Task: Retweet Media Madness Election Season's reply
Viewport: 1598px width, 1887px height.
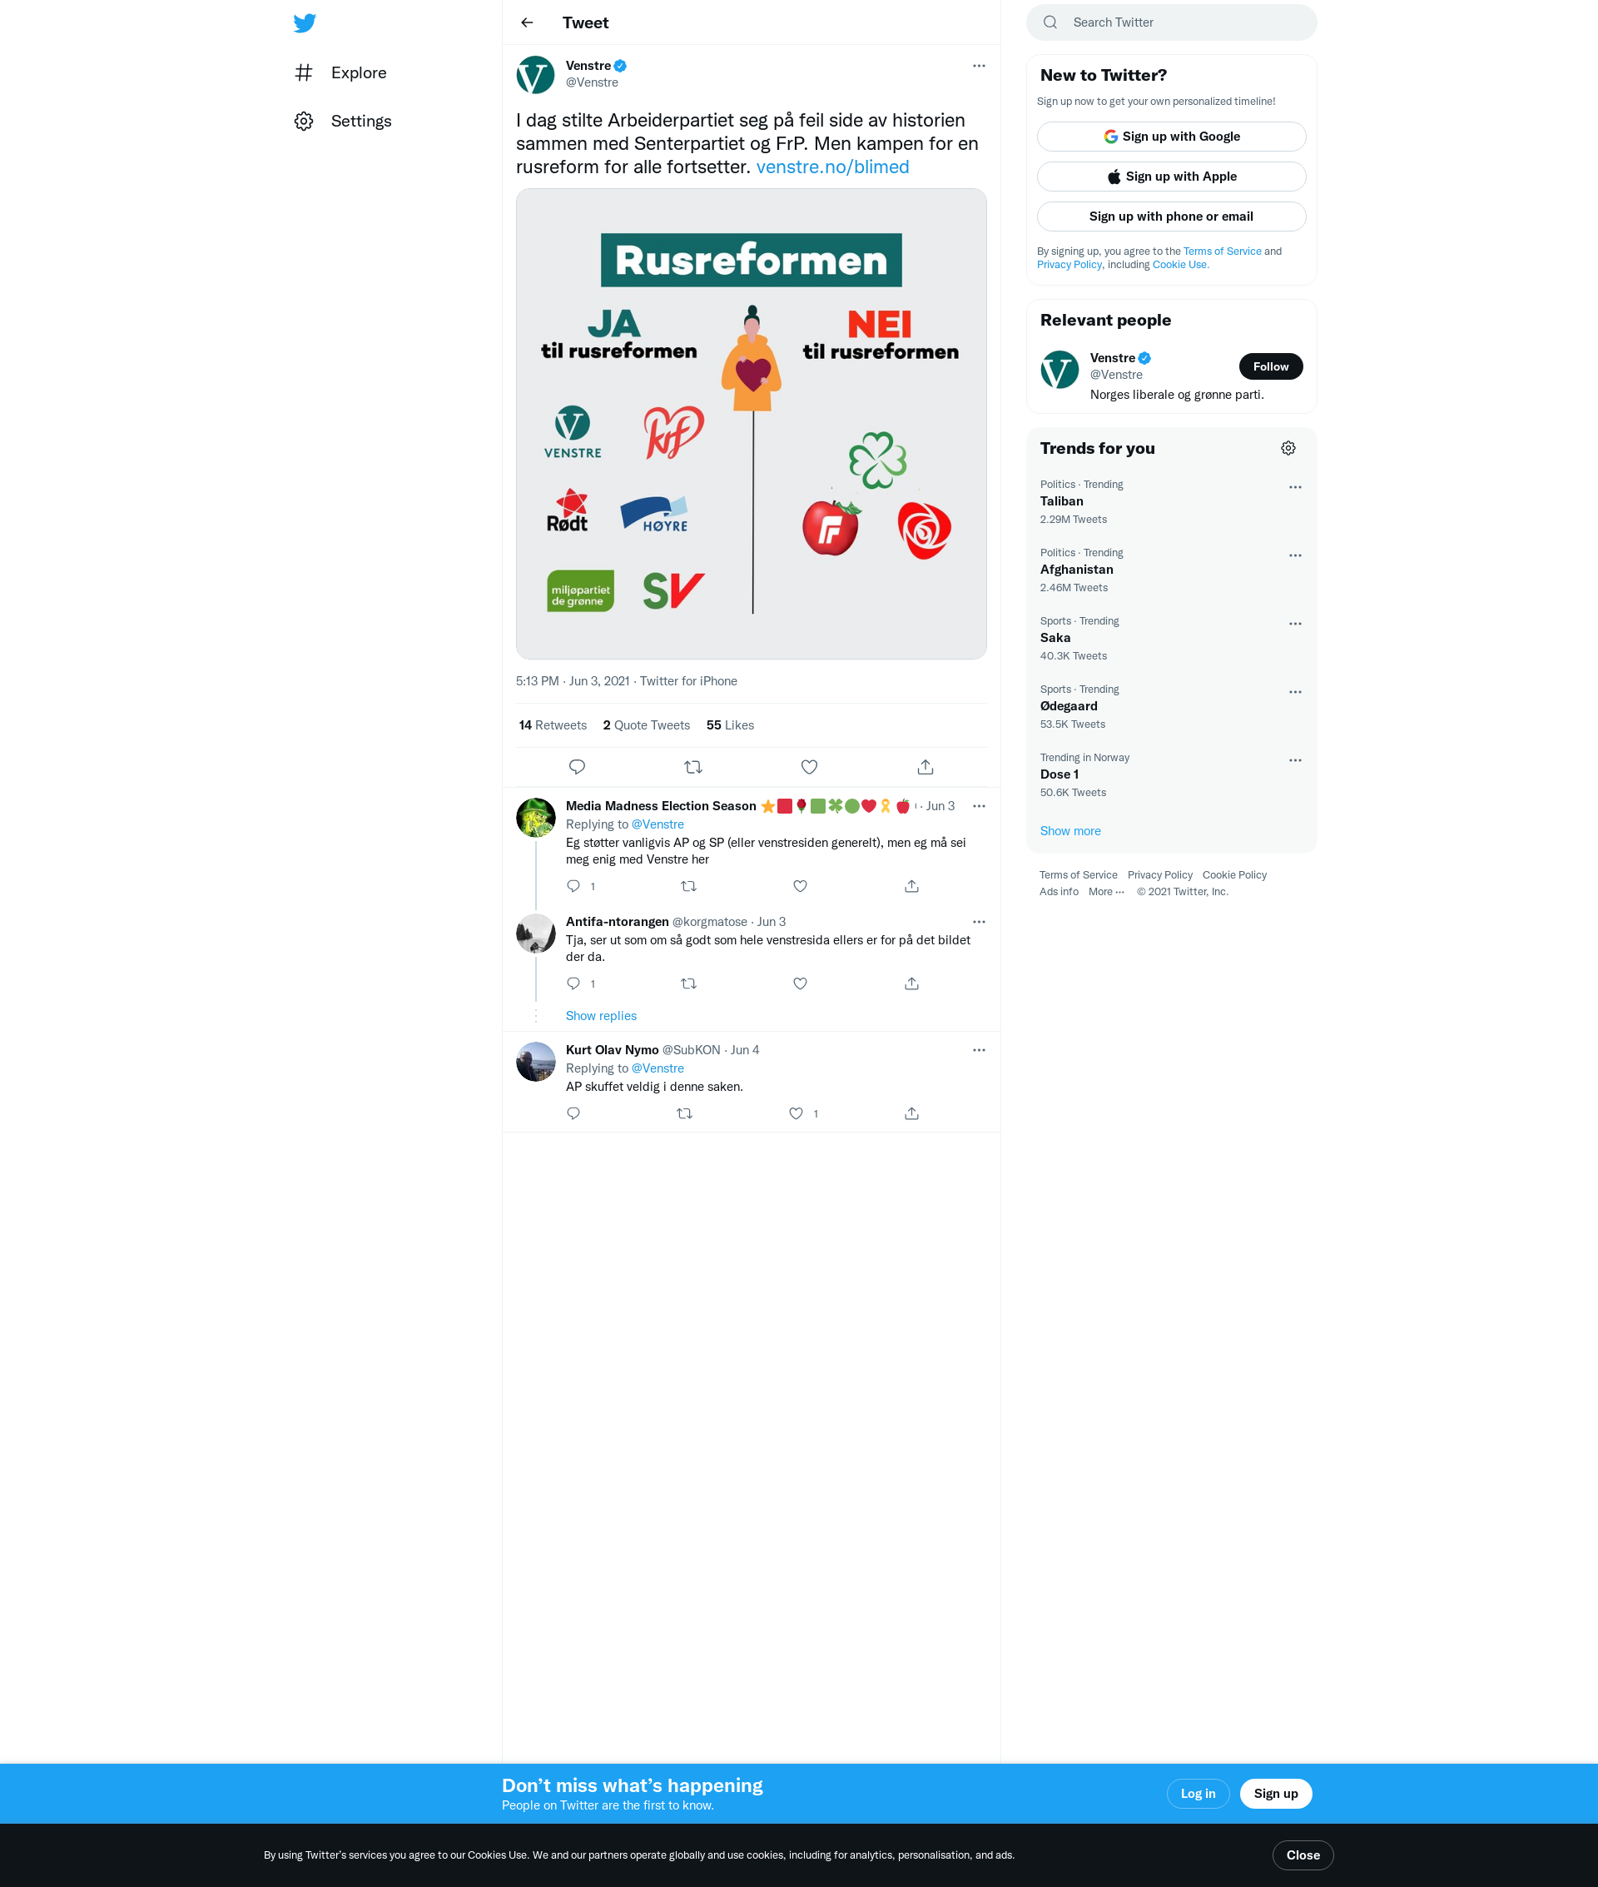Action: coord(688,886)
